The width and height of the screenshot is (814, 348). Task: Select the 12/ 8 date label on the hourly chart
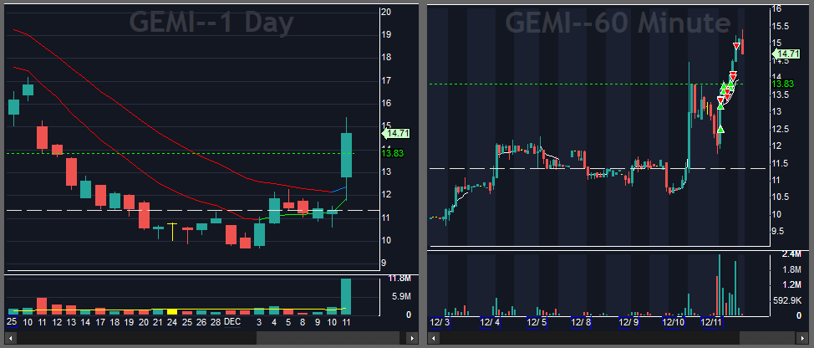(x=581, y=322)
